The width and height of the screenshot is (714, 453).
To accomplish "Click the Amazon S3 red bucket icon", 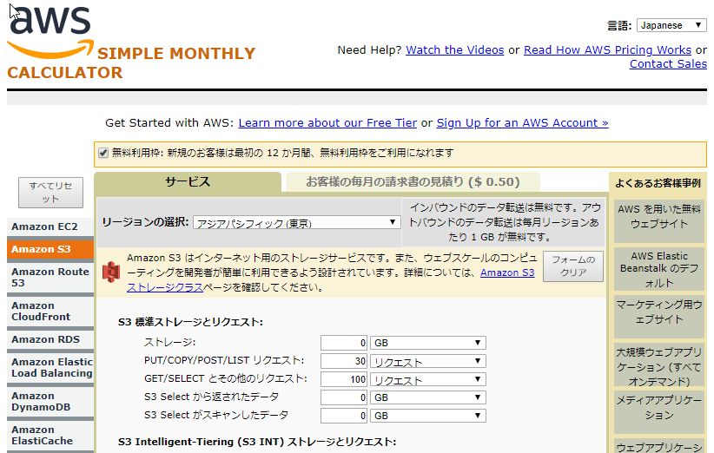I will [x=111, y=272].
